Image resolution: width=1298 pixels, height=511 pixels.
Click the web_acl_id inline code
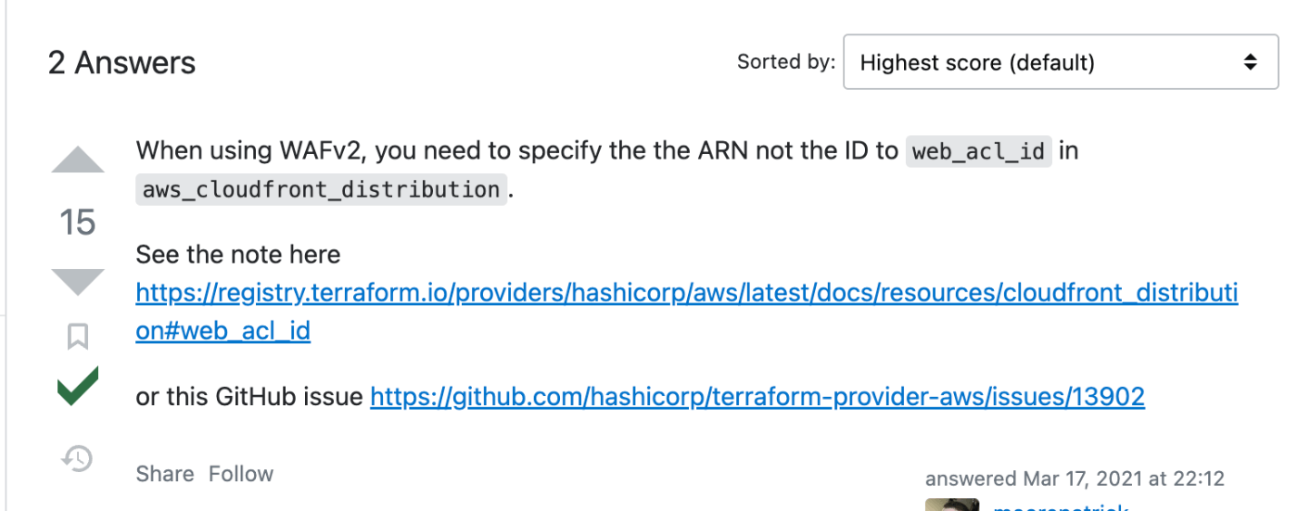click(x=979, y=151)
